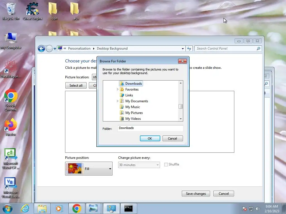Screen dimensions: 286x214
Task: Open the recent pages dropdown arrow
Action: pyautogui.click(x=55, y=49)
